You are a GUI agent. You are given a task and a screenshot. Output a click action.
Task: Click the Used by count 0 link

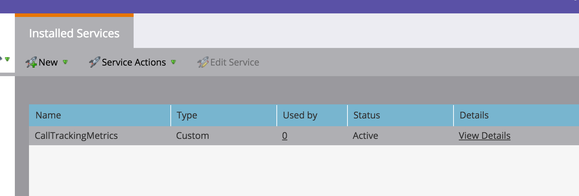point(285,136)
